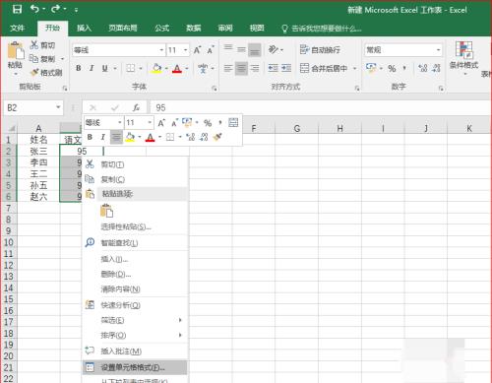
Task: Open the Name Box dropdown next to B2
Action: point(58,107)
